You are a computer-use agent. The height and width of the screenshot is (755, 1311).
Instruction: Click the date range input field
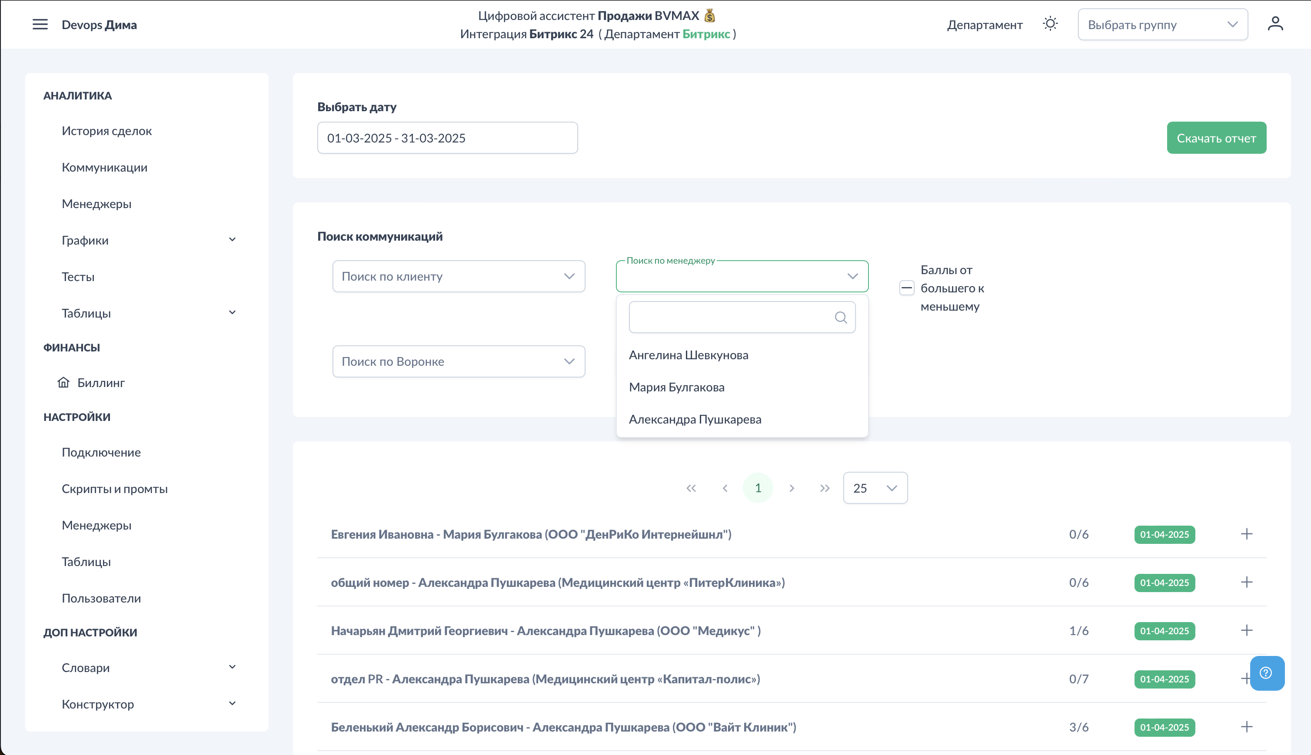point(447,138)
